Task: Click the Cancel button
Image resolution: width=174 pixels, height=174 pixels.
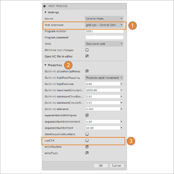Action: (117, 166)
